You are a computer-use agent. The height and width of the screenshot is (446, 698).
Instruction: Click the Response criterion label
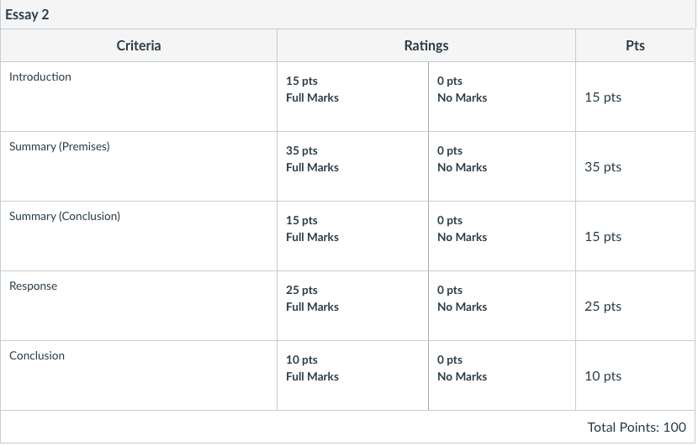tap(33, 286)
